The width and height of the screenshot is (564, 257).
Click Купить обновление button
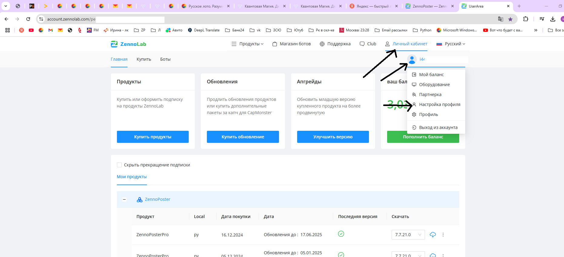[x=243, y=137]
